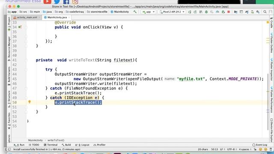Open the Flutter Inspector side panel
This screenshot has height=154, width=274.
[271, 69]
